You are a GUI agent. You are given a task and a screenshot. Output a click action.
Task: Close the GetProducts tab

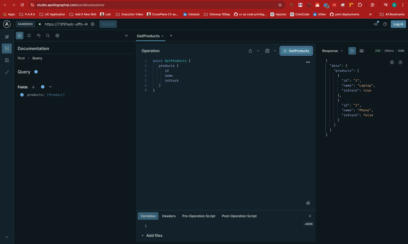point(163,36)
